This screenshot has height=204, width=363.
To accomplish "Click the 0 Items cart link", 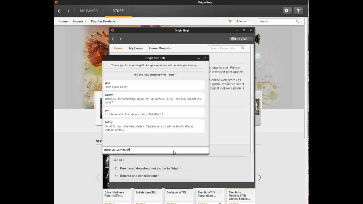I will click(241, 21).
